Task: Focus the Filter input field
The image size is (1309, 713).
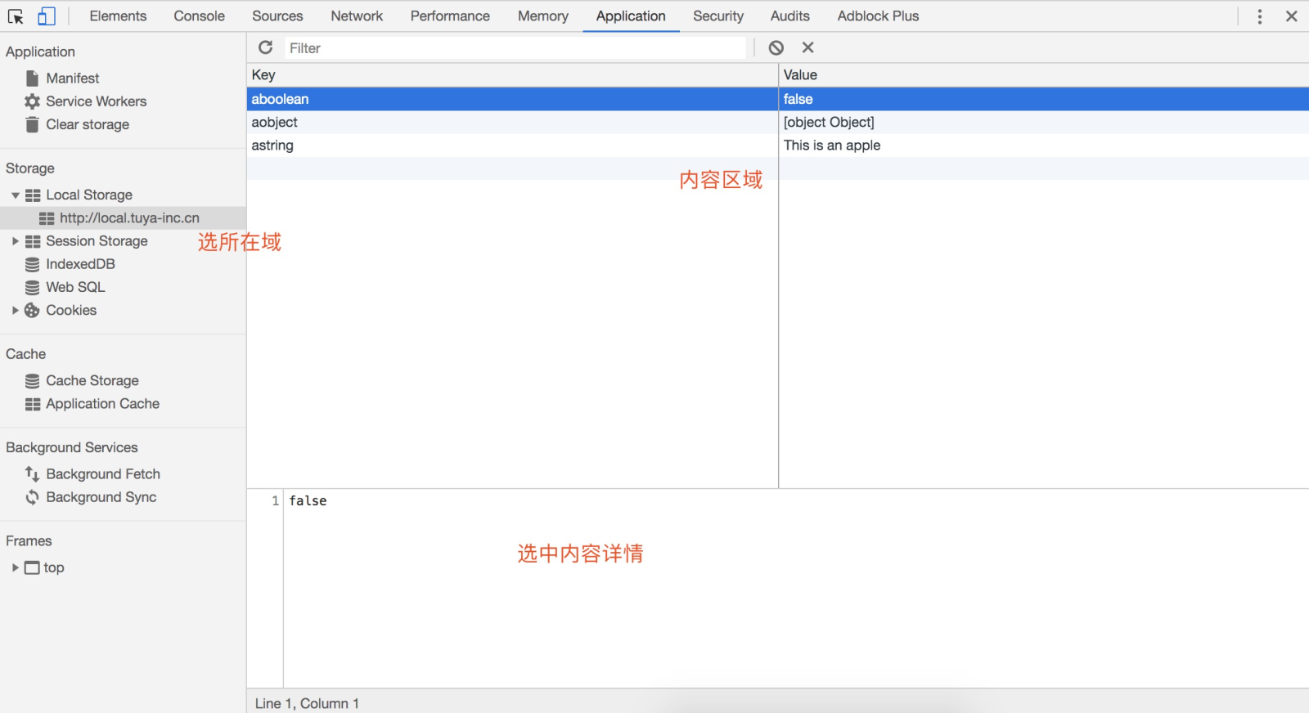Action: click(x=515, y=48)
